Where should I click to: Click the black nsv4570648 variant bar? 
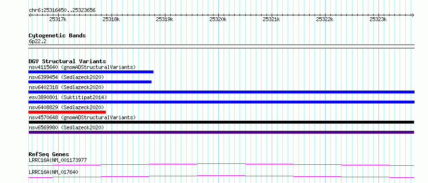221,122
